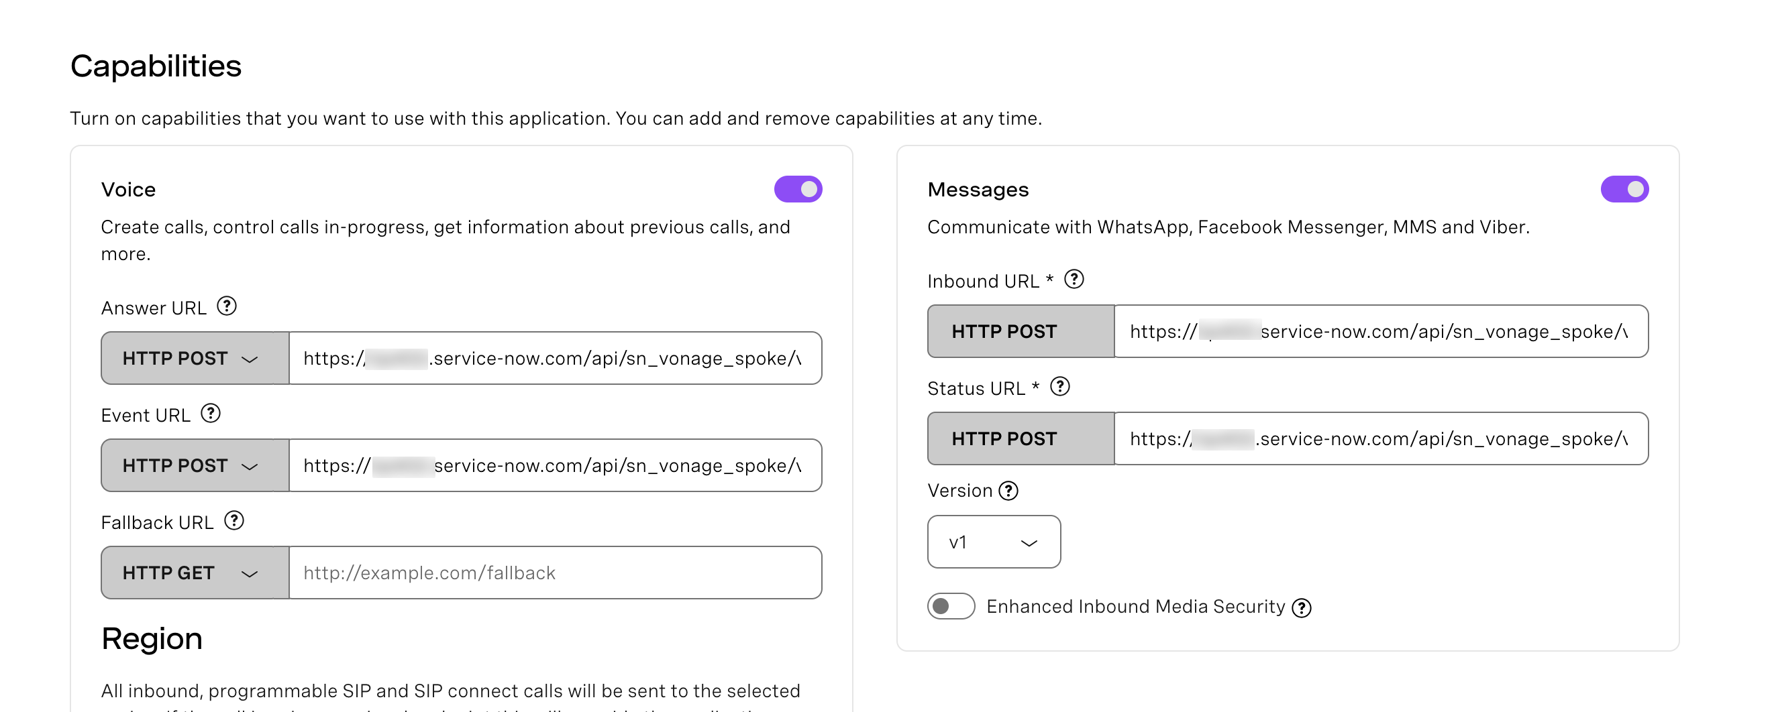This screenshot has height=712, width=1774.
Task: Click the Fallback URL input field
Action: click(555, 573)
